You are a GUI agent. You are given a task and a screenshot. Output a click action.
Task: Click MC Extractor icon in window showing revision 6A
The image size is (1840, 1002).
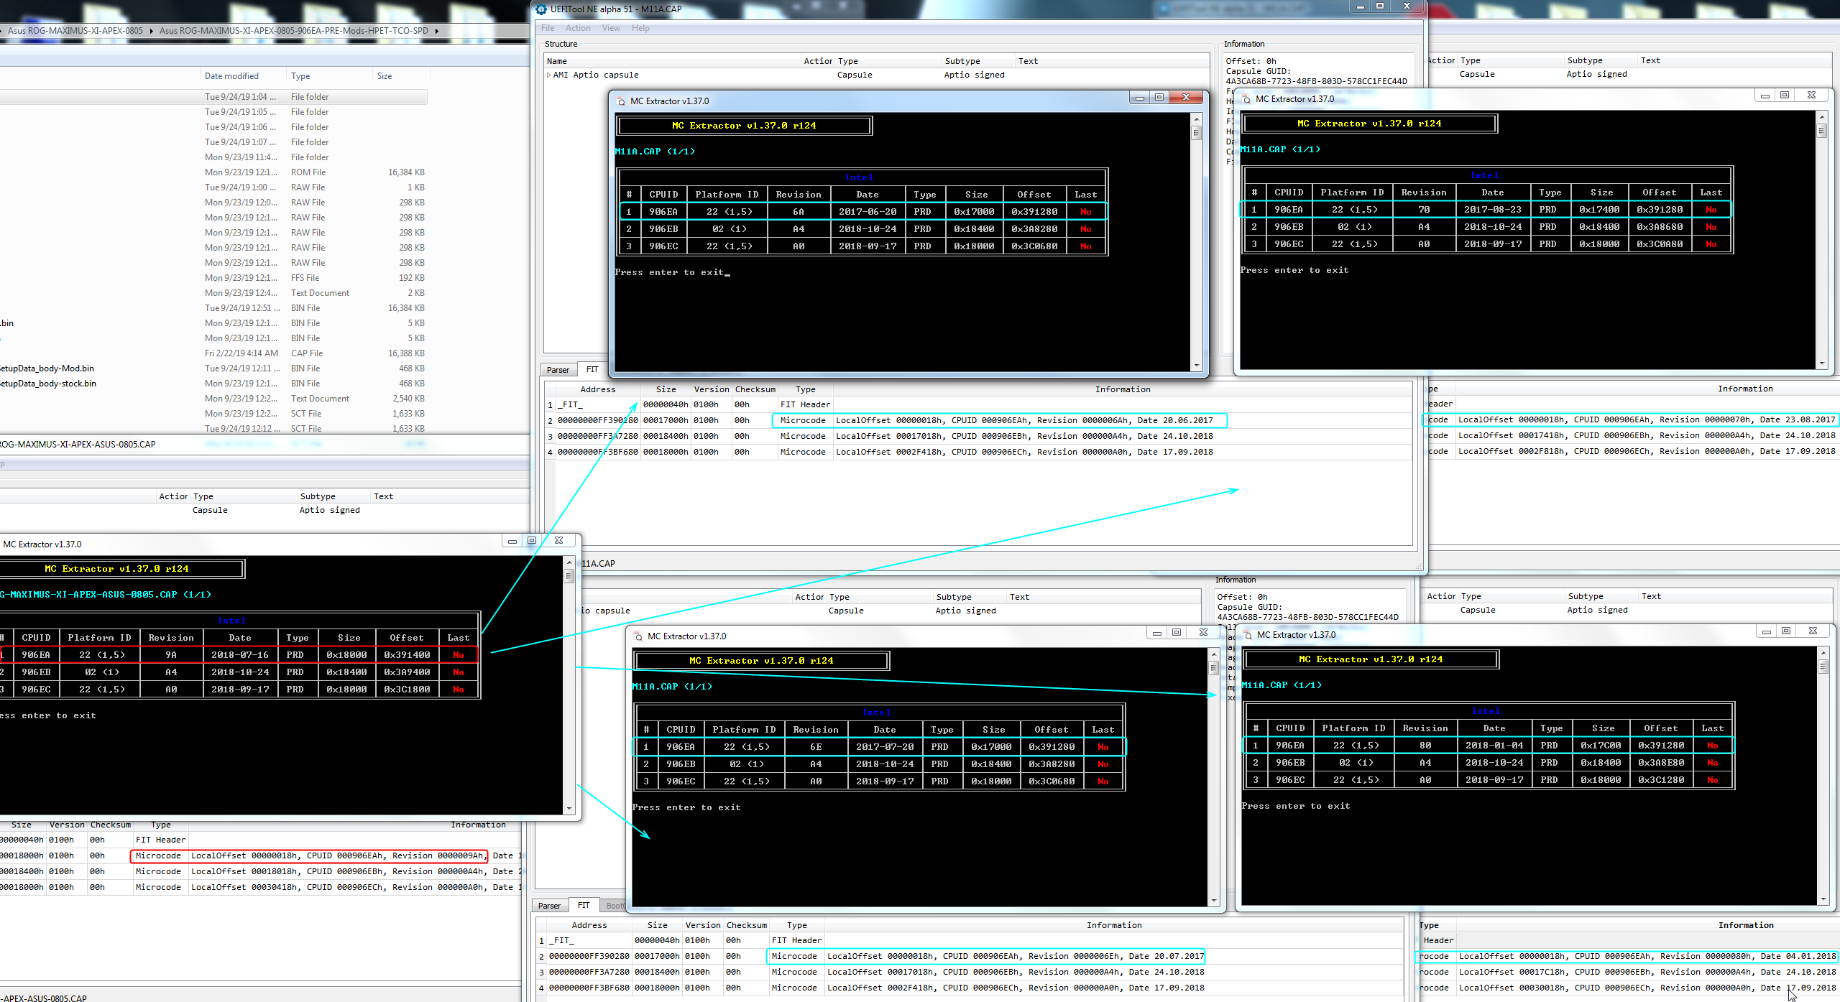point(621,101)
